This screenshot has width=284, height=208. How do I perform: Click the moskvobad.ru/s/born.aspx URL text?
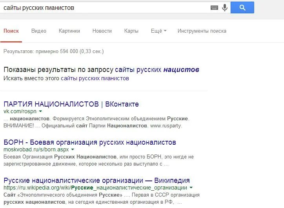pyautogui.click(x=36, y=149)
